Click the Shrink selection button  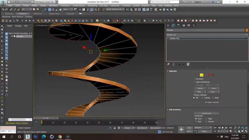[200, 88]
